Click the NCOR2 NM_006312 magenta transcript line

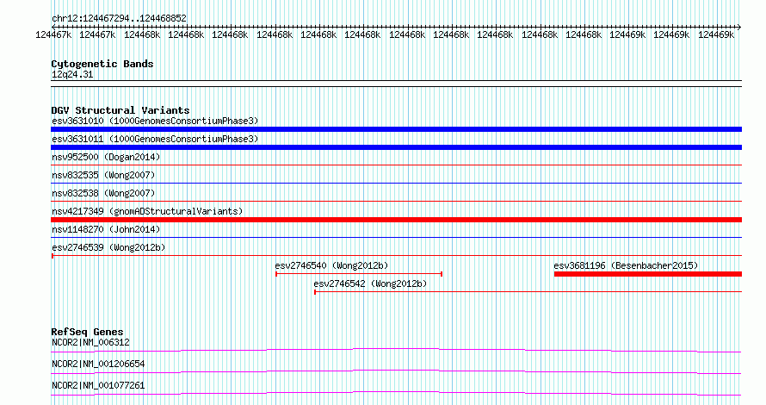coord(396,350)
